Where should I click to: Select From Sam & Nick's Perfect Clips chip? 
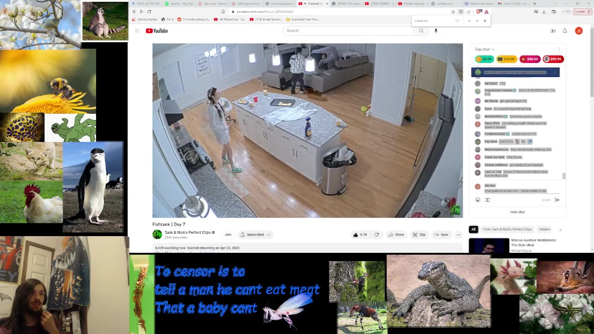point(507,229)
